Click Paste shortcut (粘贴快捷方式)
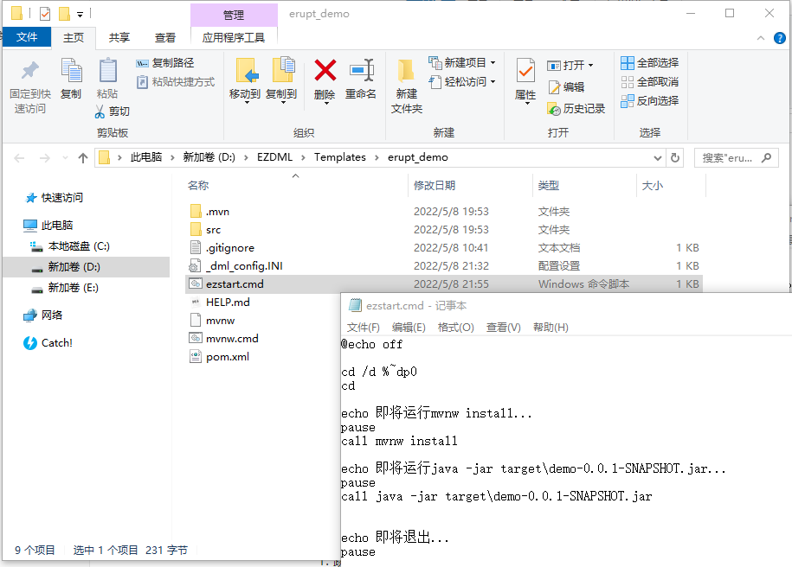 point(175,82)
